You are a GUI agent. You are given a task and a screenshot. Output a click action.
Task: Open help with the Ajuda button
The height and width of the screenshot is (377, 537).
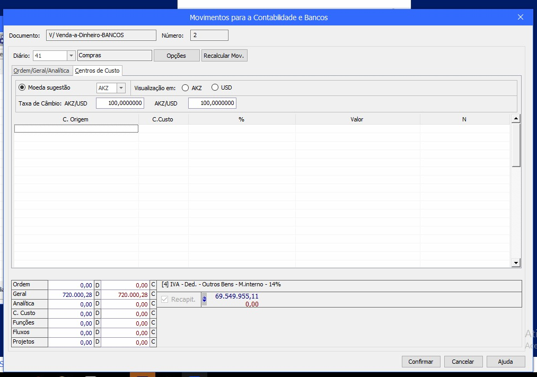(505, 362)
